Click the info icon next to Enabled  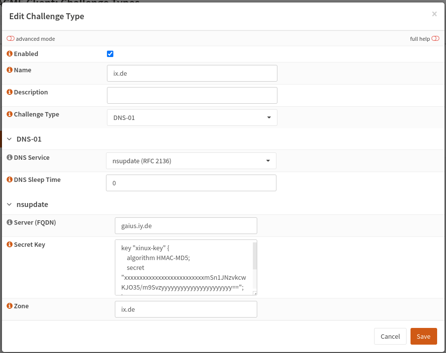(x=9, y=54)
